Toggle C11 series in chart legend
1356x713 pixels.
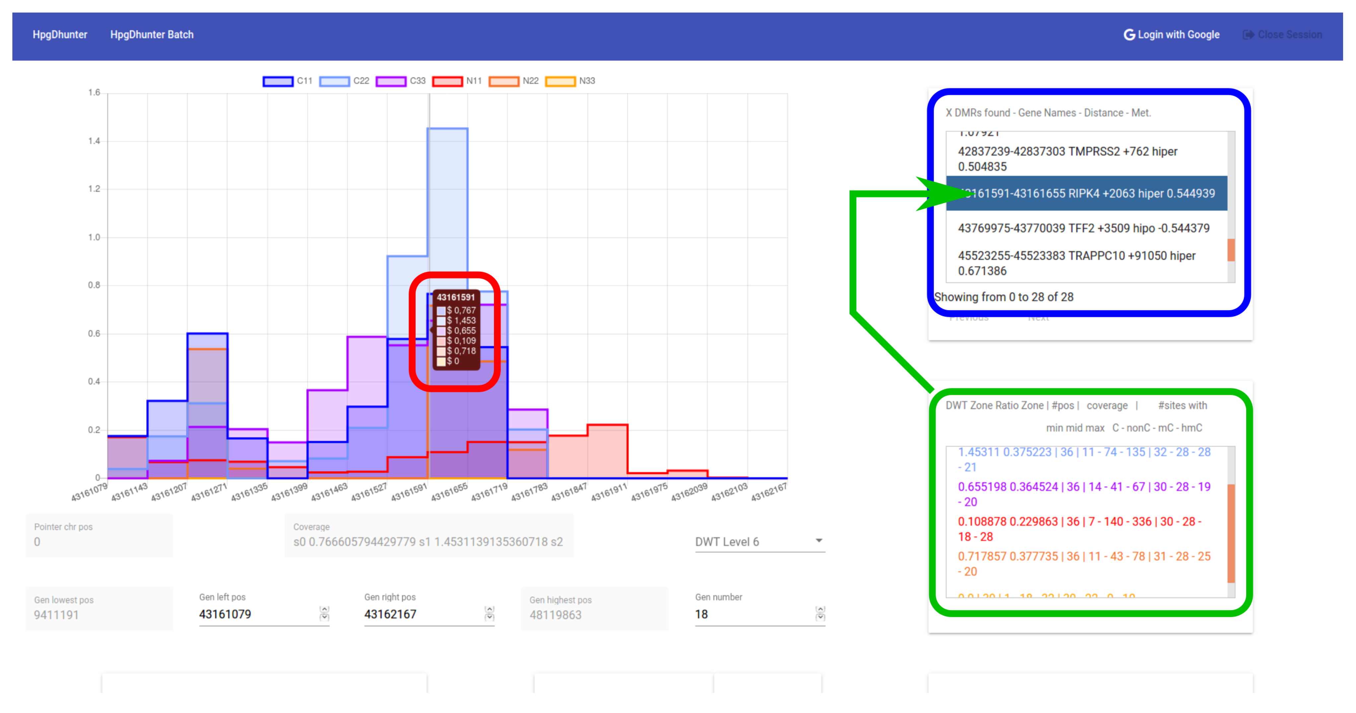click(x=278, y=81)
